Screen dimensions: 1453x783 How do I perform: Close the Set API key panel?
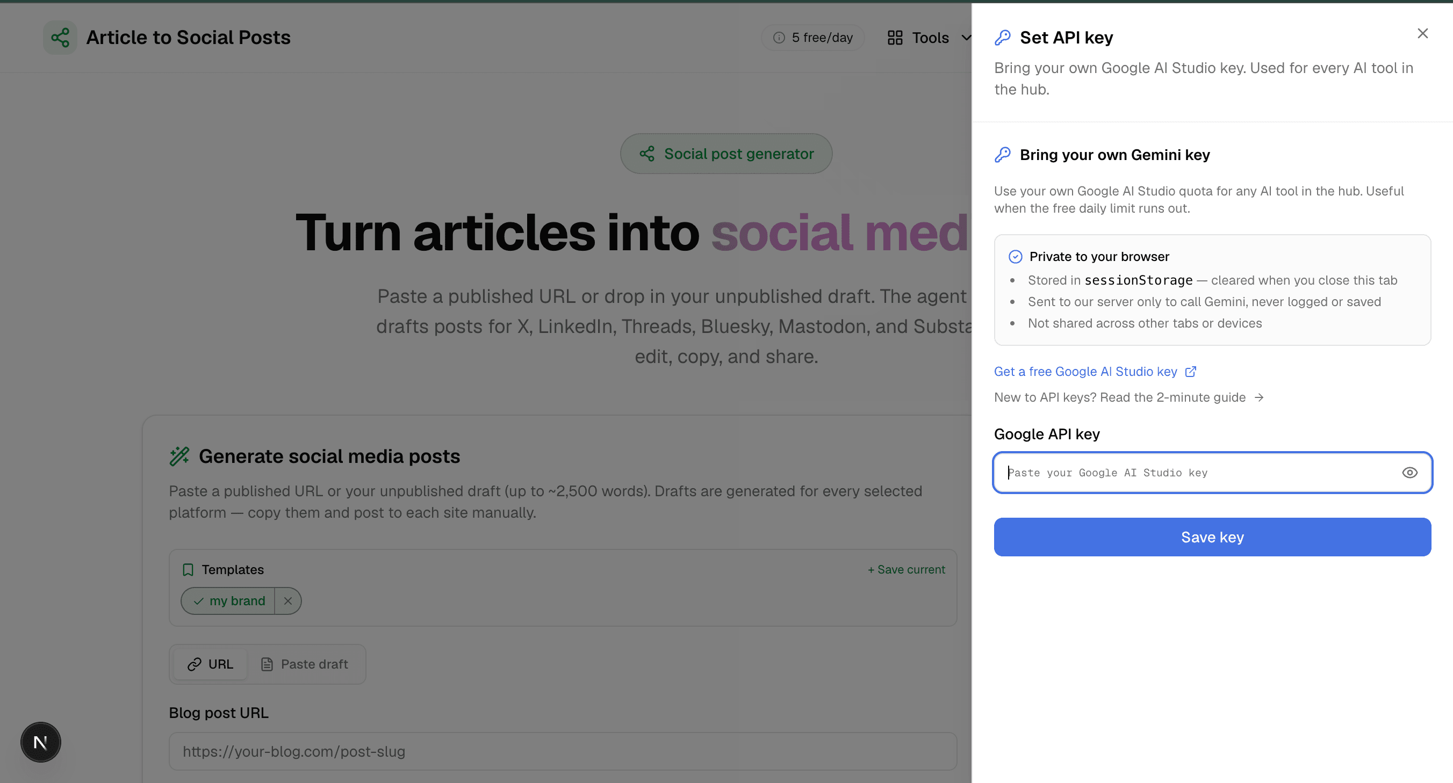1422,34
